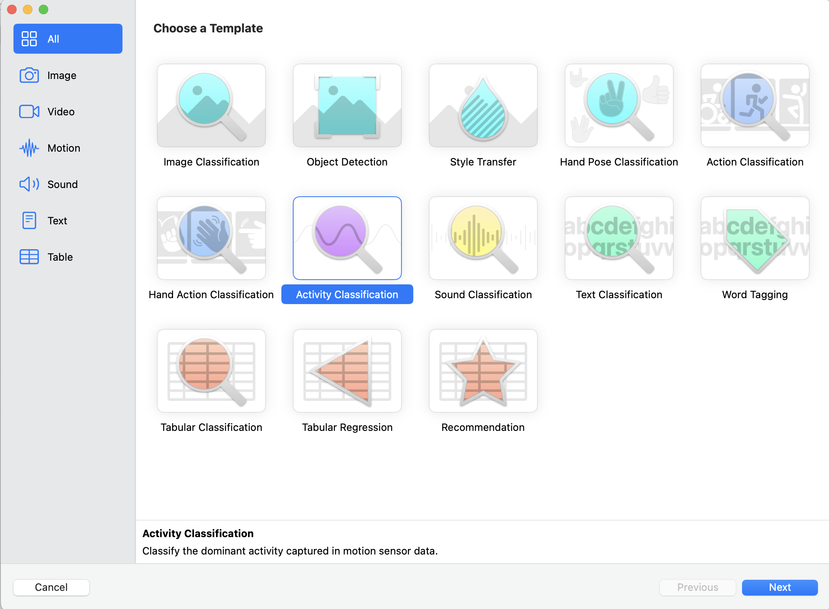Select the Text Classification template

coord(619,238)
